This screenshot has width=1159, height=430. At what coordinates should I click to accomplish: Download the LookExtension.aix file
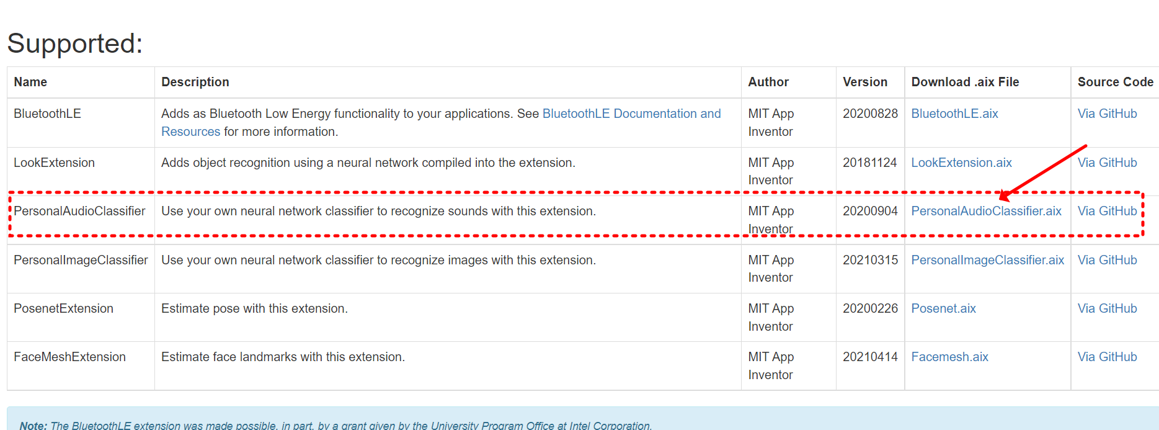961,163
